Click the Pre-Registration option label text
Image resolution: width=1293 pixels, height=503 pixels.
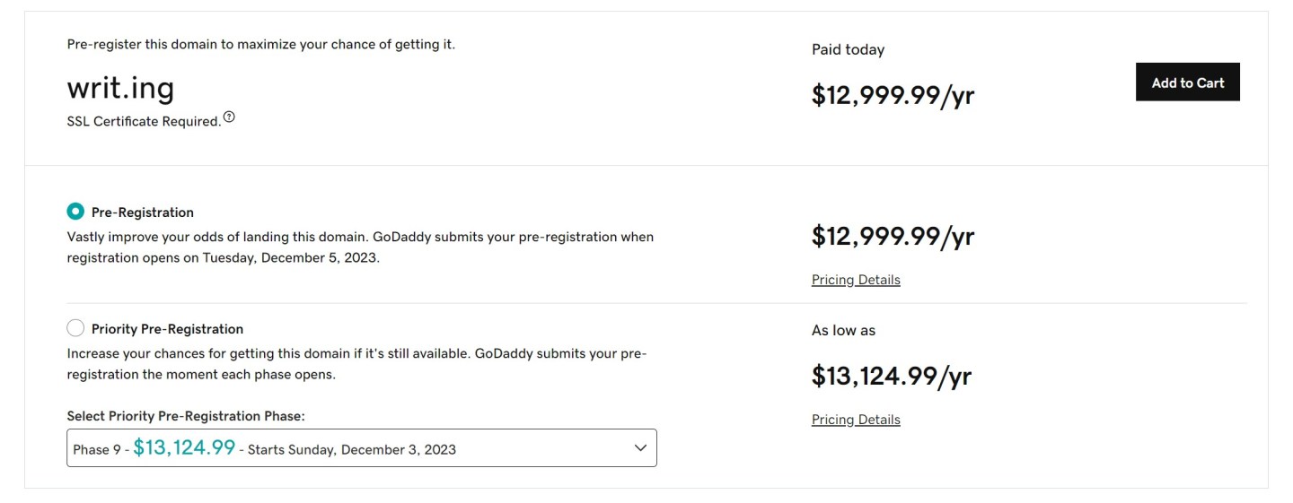pyautogui.click(x=143, y=212)
